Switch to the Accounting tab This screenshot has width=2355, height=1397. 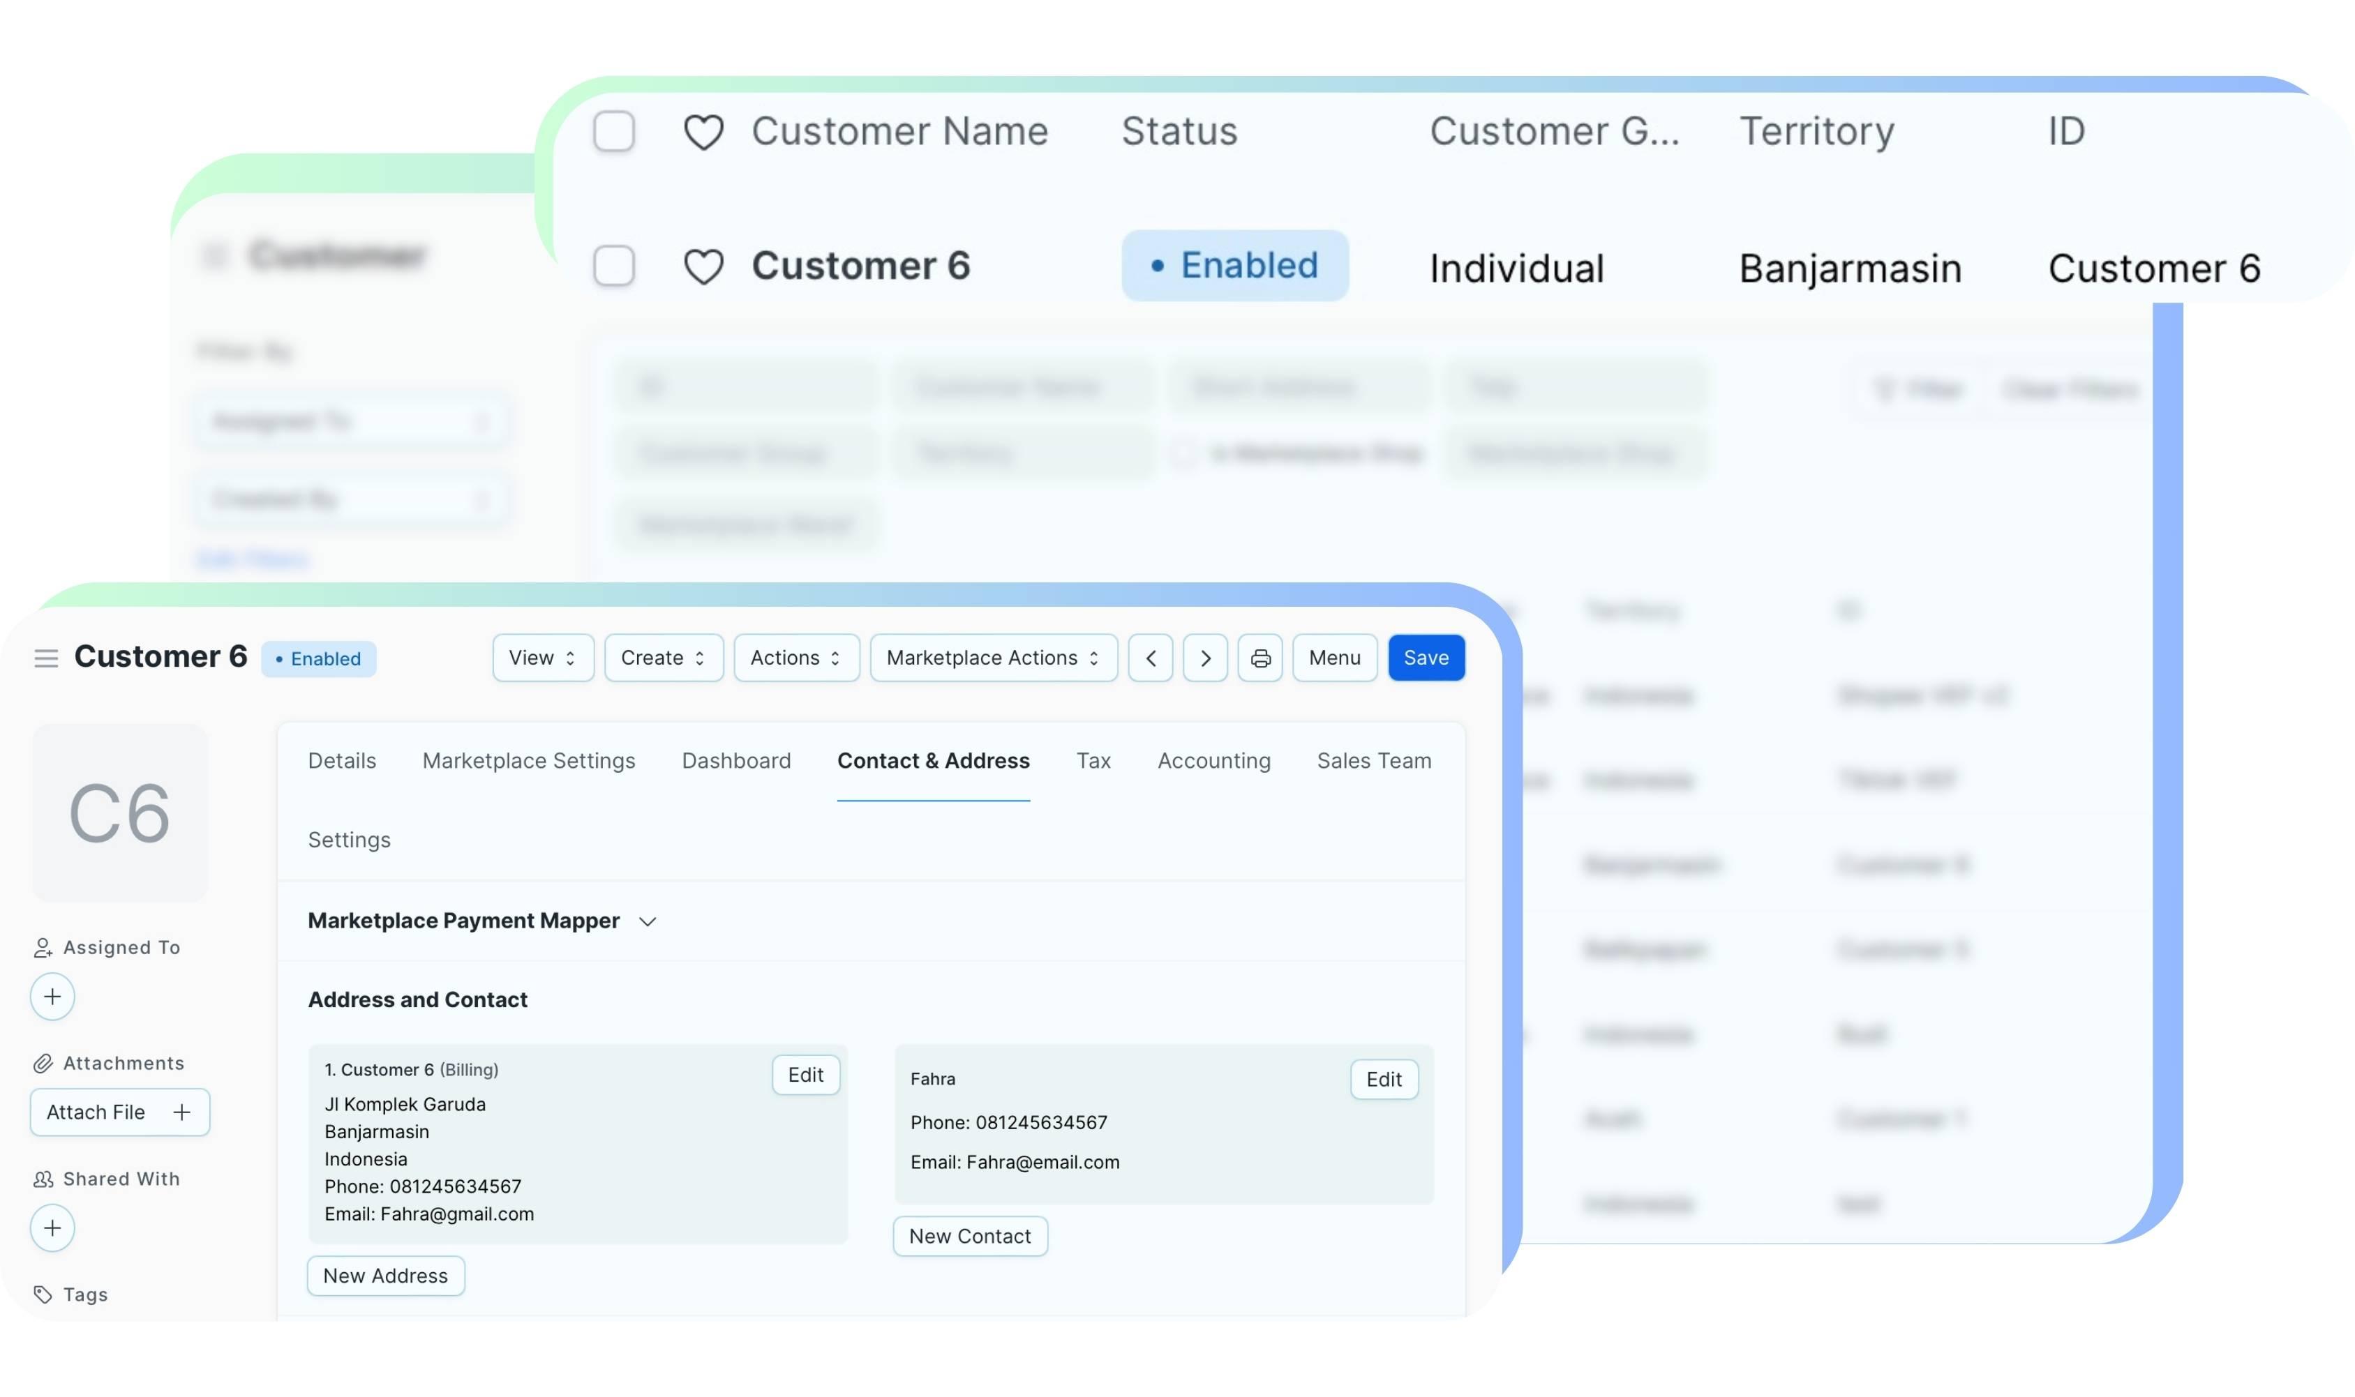coord(1213,761)
